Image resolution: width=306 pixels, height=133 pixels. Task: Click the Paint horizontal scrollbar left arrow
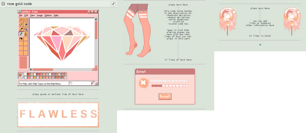(x=31, y=69)
